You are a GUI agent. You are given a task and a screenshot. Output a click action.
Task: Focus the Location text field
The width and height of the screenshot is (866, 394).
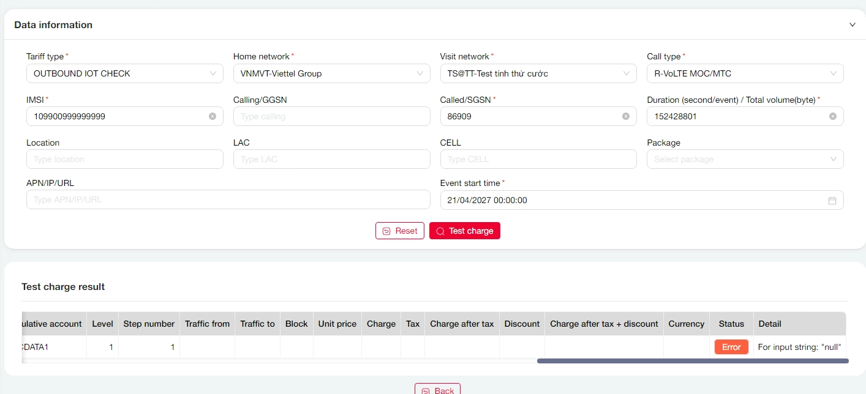pyautogui.click(x=124, y=159)
